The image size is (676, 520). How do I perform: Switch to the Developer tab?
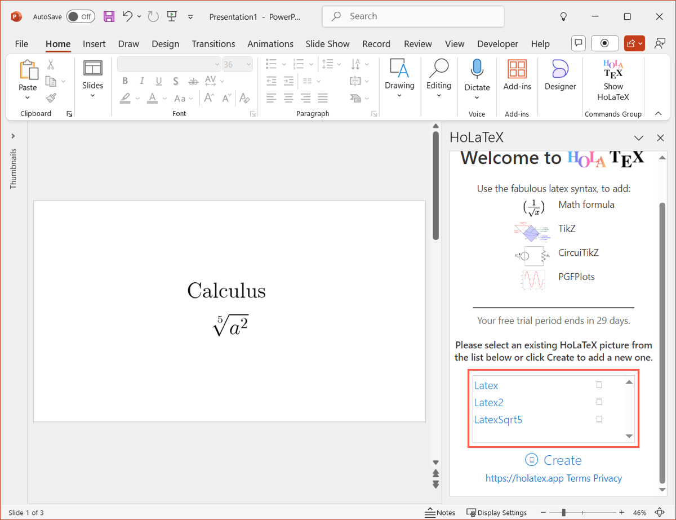pos(497,44)
